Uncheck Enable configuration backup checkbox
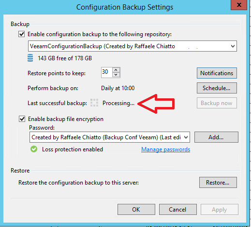Viewport: 251px width, 227px height. (x=22, y=34)
